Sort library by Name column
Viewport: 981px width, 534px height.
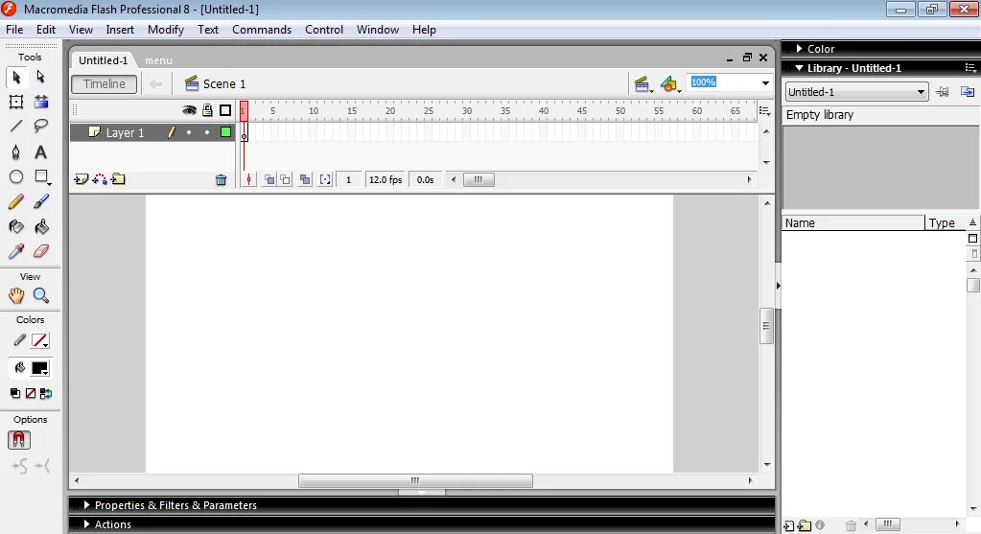pos(853,222)
